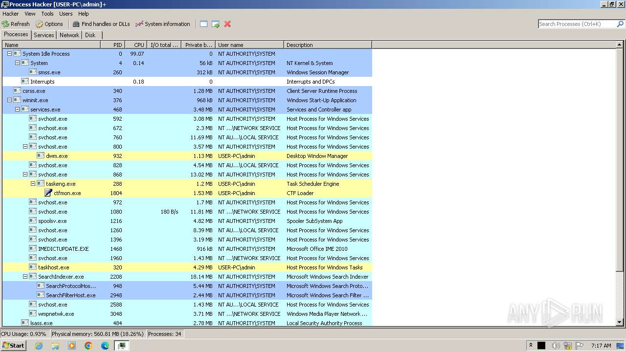The height and width of the screenshot is (352, 626).
Task: Select the SearchFilterHost.exe process row
Action: pos(187,295)
